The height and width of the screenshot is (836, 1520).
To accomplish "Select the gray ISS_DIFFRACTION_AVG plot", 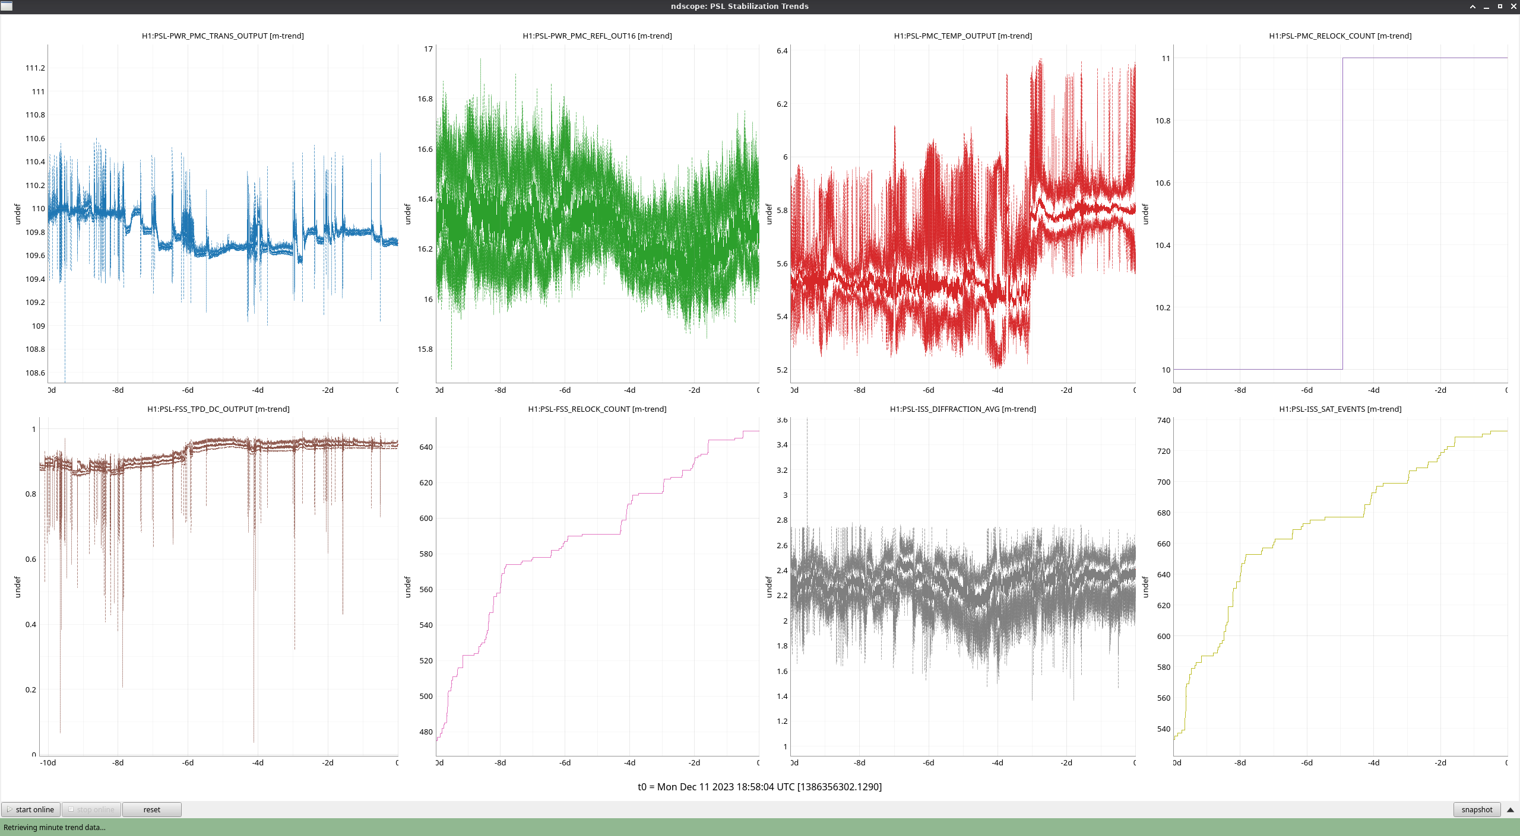I will click(x=962, y=587).
